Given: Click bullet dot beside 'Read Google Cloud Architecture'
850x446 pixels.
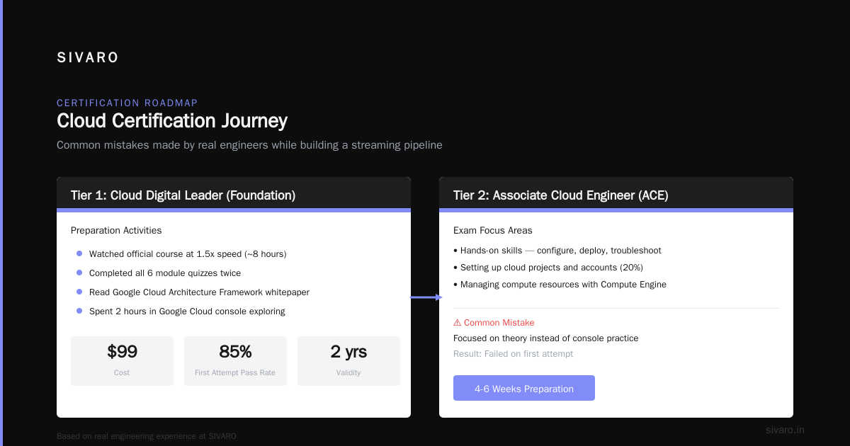Looking at the screenshot, I should [x=79, y=292].
